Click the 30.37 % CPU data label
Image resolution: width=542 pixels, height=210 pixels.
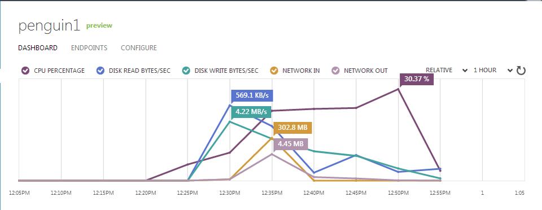point(417,79)
